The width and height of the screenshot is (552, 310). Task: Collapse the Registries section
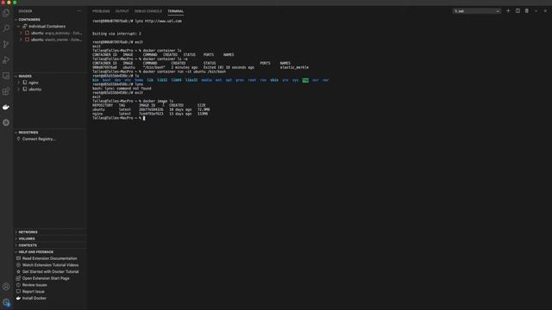click(x=16, y=133)
